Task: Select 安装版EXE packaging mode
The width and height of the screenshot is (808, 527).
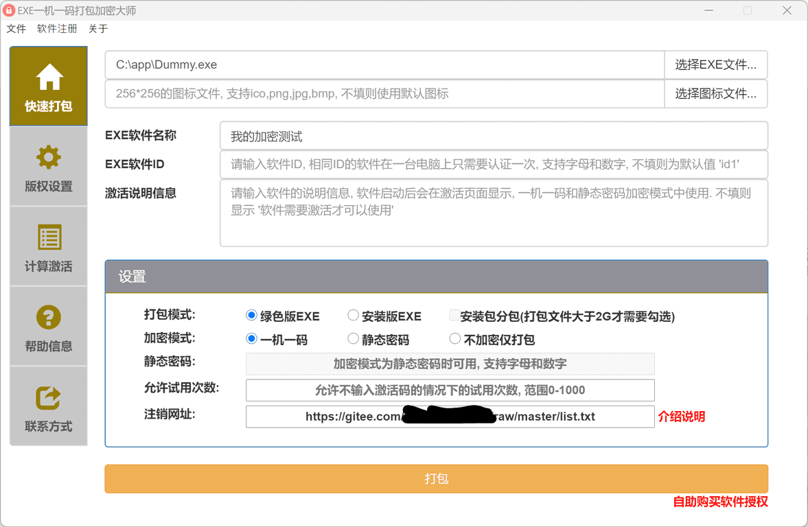Action: pos(353,316)
